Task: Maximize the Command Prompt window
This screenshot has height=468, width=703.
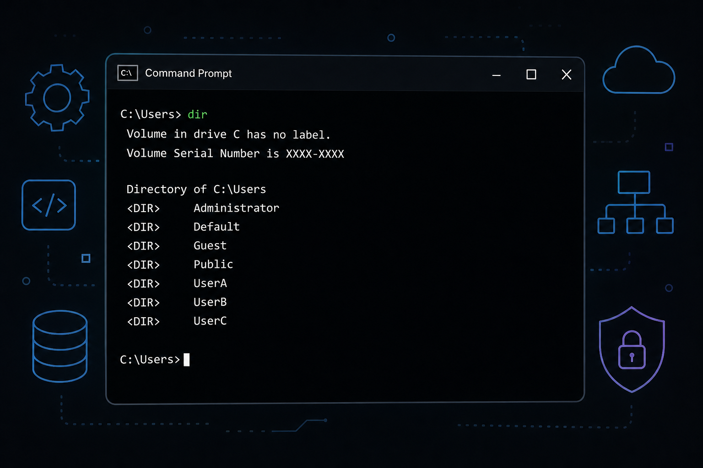Action: 531,74
